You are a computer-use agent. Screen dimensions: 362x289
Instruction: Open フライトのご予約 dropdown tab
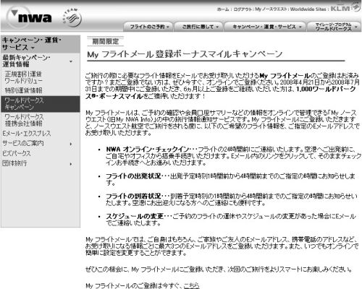(148, 27)
